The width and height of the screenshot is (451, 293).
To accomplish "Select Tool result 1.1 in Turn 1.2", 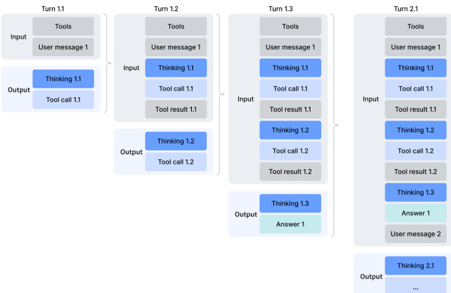I will (x=176, y=109).
